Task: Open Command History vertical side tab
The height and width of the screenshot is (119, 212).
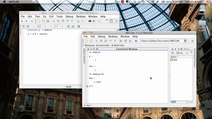Action: click(x=195, y=58)
